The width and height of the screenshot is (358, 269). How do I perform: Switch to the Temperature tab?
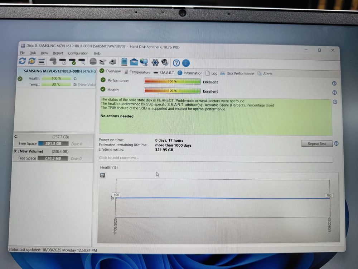tap(137, 72)
